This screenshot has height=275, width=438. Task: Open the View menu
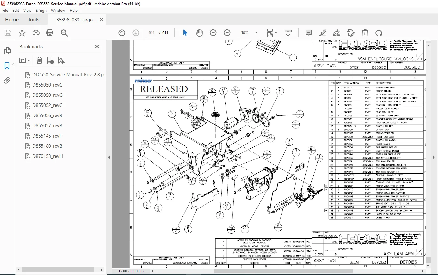click(x=27, y=11)
